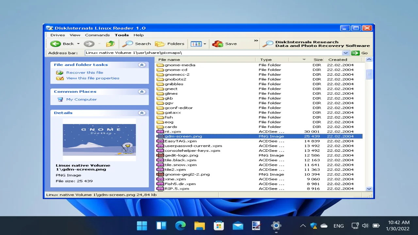
Task: Click the cards folder icon
Action: click(160, 127)
